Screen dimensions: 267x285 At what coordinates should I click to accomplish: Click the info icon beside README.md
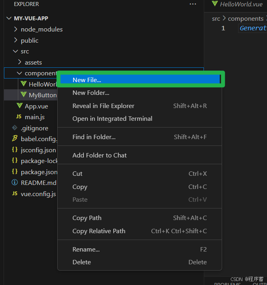point(15,183)
